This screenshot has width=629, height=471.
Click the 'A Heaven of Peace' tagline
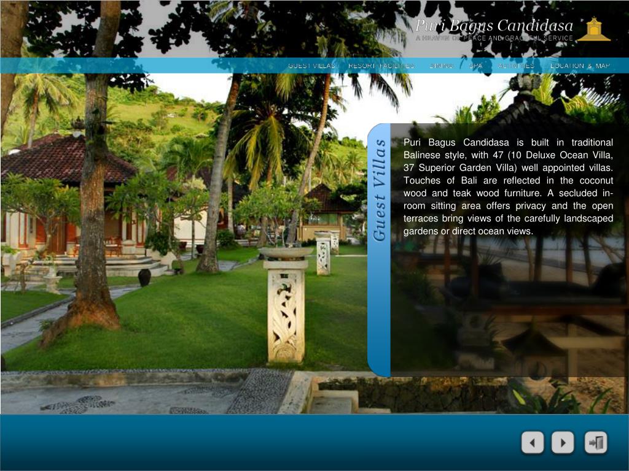(494, 38)
